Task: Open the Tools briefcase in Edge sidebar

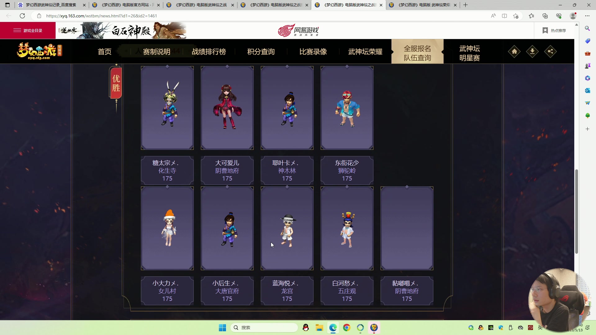Action: [587, 53]
